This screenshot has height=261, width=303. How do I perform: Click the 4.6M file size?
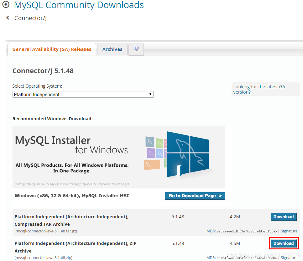point(235,243)
